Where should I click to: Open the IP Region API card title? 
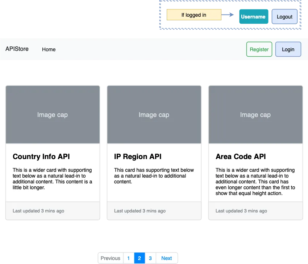138,157
